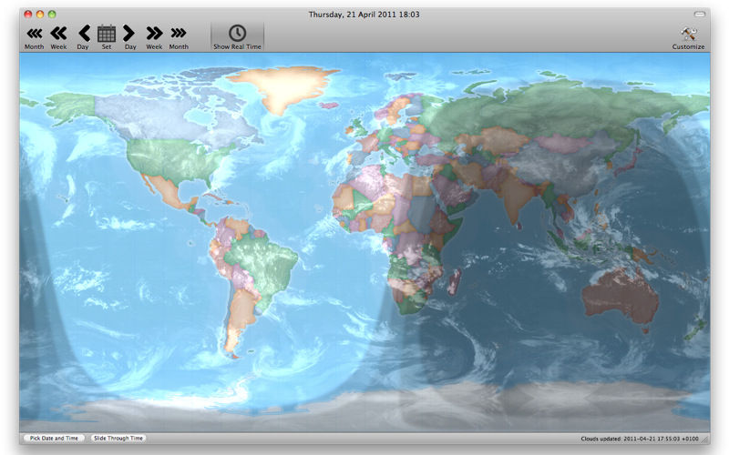Click the toolbar show/hide pill button

point(698,15)
